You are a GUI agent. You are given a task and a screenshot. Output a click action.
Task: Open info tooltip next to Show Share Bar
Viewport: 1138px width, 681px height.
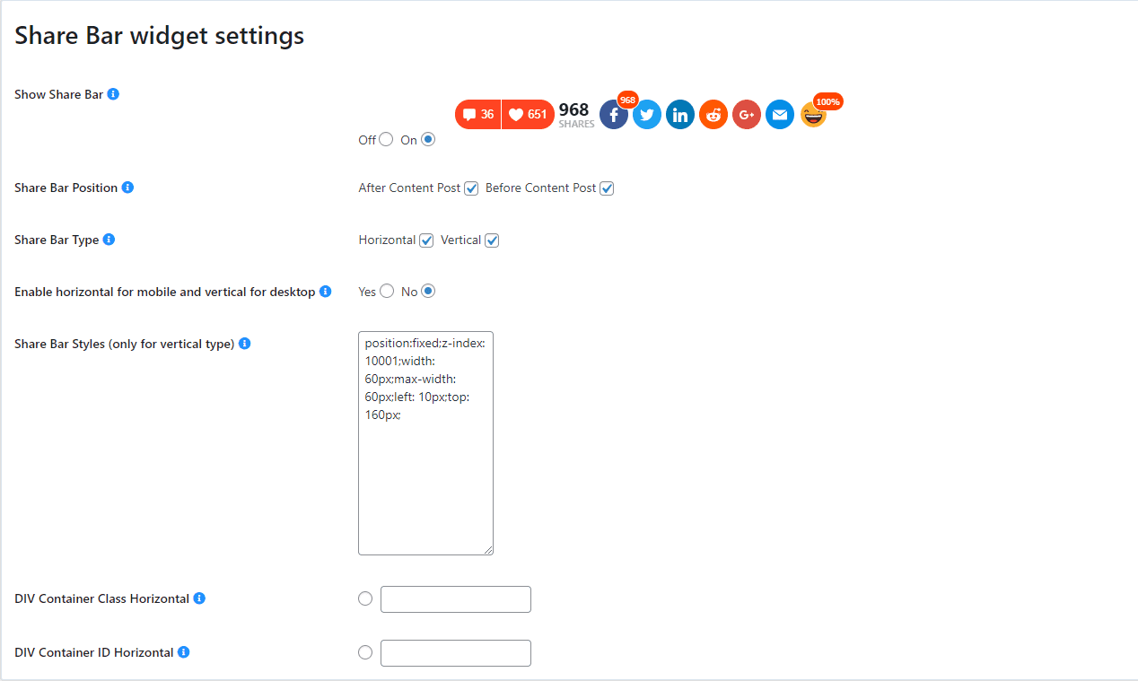(x=113, y=94)
